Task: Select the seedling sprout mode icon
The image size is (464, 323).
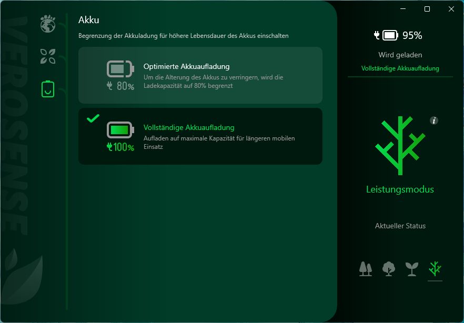Action: pyautogui.click(x=411, y=269)
